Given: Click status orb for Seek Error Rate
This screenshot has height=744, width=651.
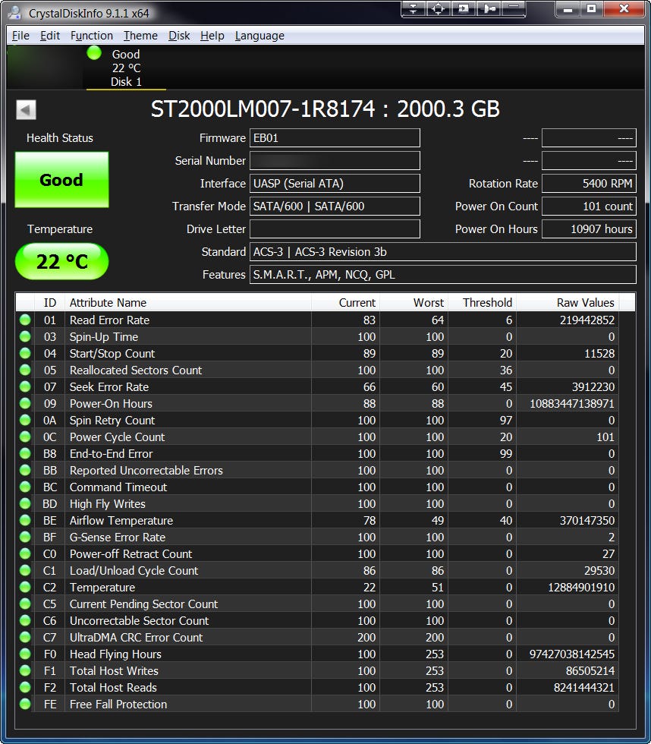Looking at the screenshot, I should pyautogui.click(x=25, y=386).
